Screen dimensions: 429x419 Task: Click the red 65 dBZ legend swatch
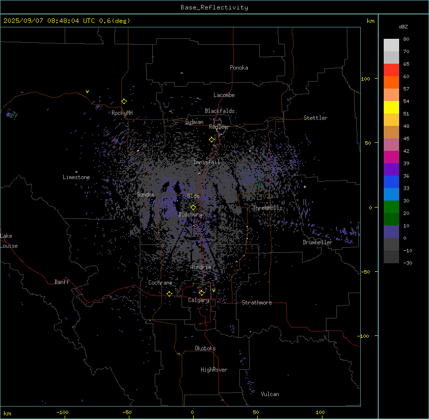[x=391, y=70]
